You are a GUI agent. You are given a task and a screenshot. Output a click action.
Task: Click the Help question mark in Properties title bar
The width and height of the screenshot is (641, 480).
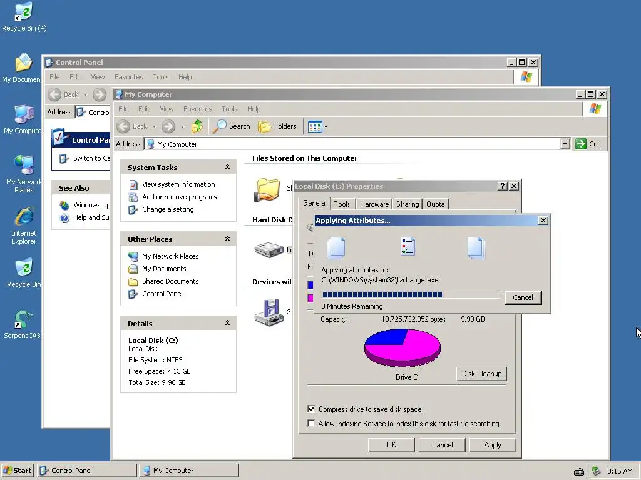(503, 186)
